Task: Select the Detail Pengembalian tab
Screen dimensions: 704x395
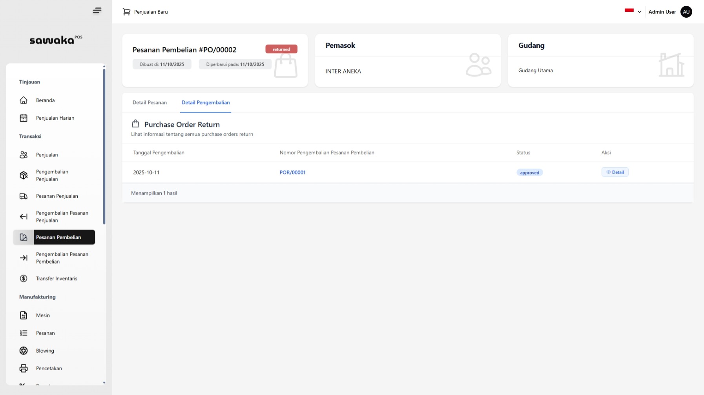Action: point(206,103)
